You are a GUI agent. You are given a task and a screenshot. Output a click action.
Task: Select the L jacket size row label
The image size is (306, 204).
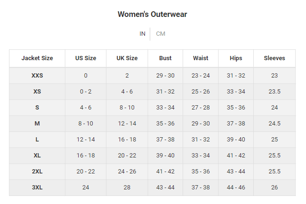[x=37, y=140]
